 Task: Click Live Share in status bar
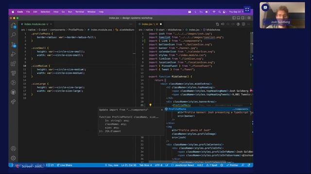click(x=65, y=165)
